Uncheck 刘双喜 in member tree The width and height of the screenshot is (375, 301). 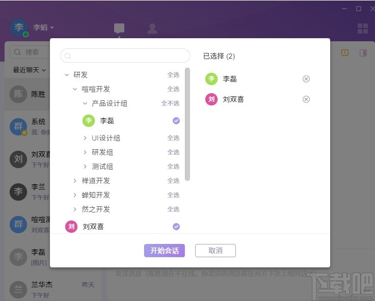click(x=176, y=227)
